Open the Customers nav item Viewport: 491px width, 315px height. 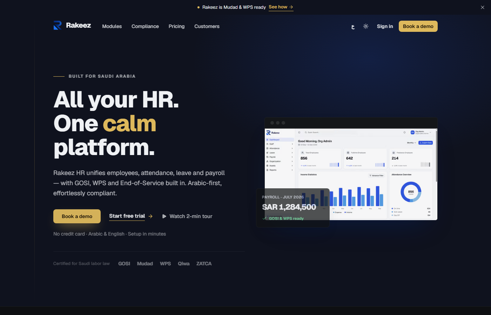pyautogui.click(x=207, y=26)
